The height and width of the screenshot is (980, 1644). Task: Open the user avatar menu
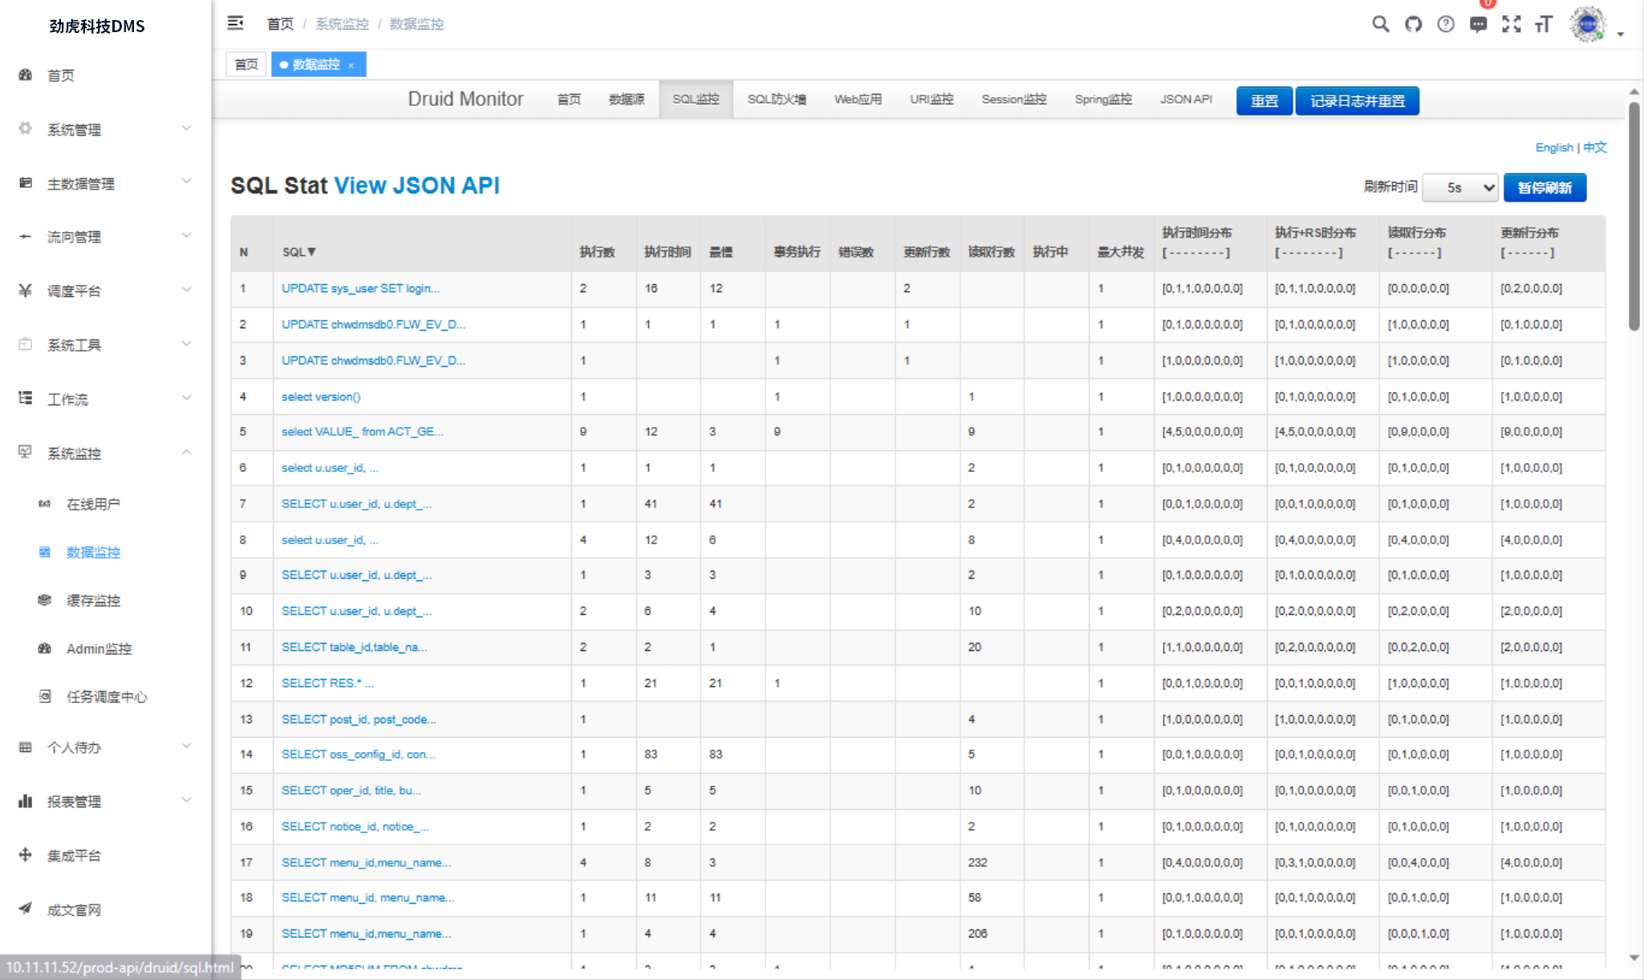[1589, 25]
